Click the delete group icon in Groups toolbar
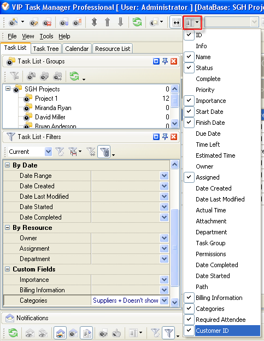 [x=58, y=76]
